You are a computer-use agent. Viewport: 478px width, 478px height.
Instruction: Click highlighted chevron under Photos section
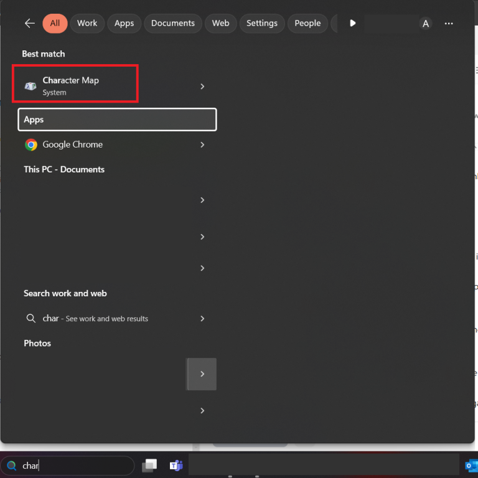[202, 374]
